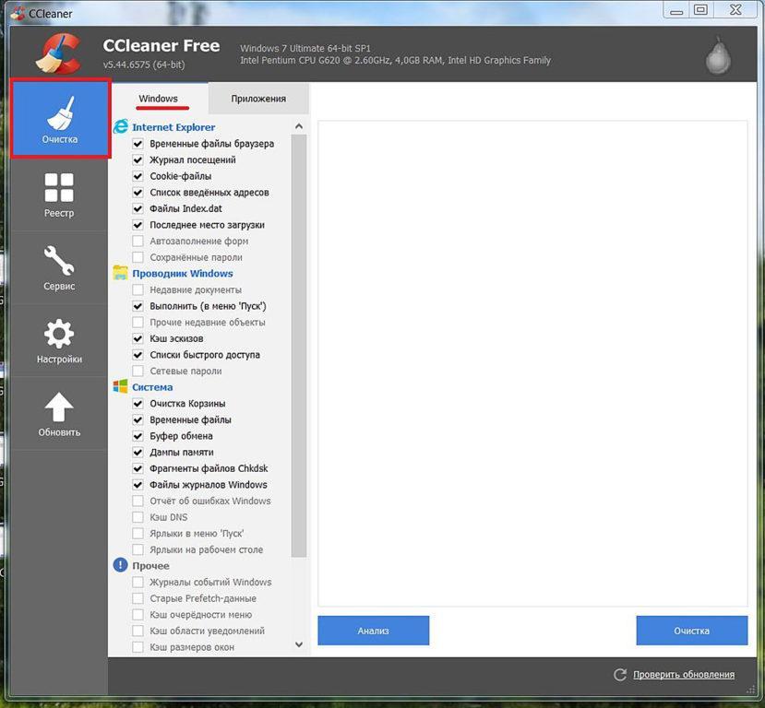Image resolution: width=765 pixels, height=708 pixels.
Task: Select the Система group heading
Action: click(x=152, y=387)
